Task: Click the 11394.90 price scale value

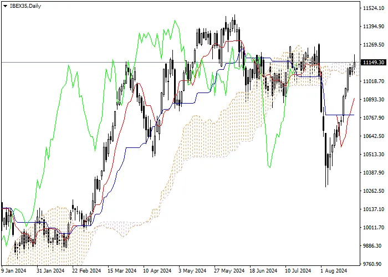Action: click(x=374, y=26)
